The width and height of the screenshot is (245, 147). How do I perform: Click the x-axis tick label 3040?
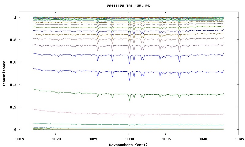pos(203,139)
